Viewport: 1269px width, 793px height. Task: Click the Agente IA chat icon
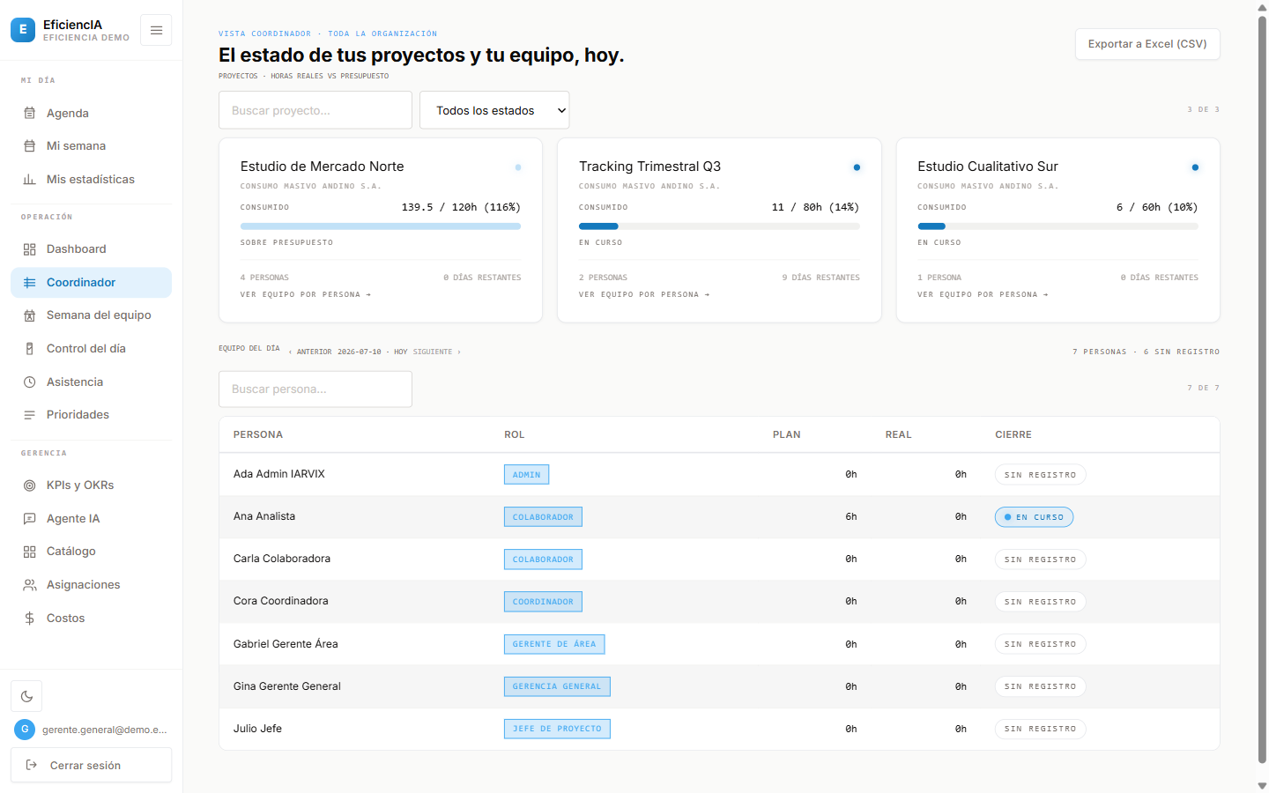click(29, 519)
